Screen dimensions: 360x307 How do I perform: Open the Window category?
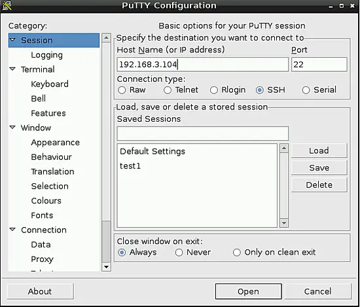pyautogui.click(x=36, y=128)
